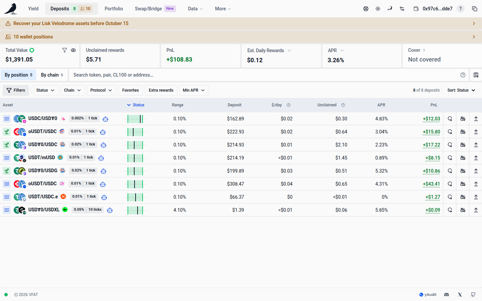This screenshot has width=482, height=301.
Task: Open Sort: Status dropdown
Action: (x=461, y=90)
